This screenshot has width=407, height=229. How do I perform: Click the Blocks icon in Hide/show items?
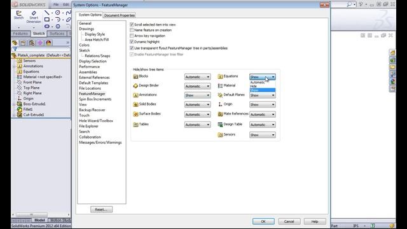click(135, 76)
